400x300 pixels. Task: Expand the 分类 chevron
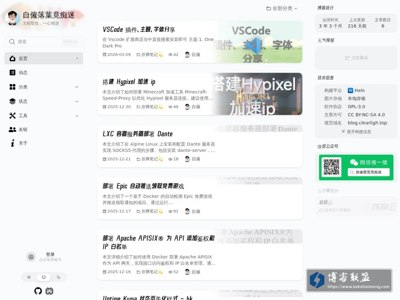77,87
